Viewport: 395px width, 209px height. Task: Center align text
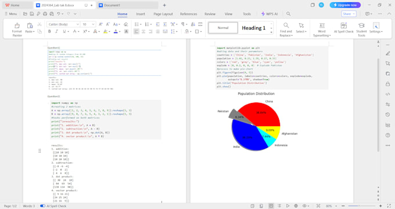[x=143, y=31]
